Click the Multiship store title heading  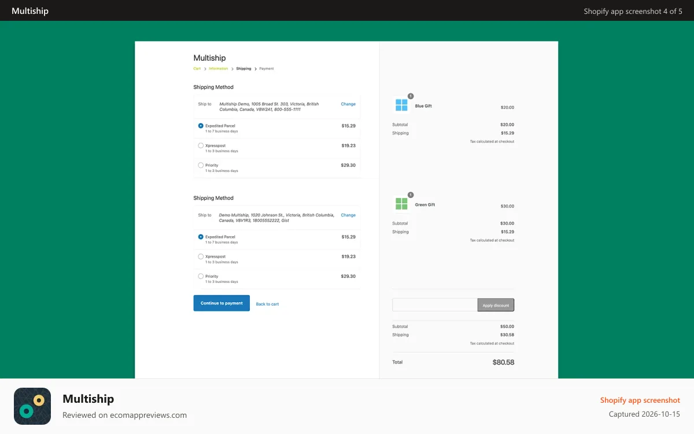pos(209,58)
